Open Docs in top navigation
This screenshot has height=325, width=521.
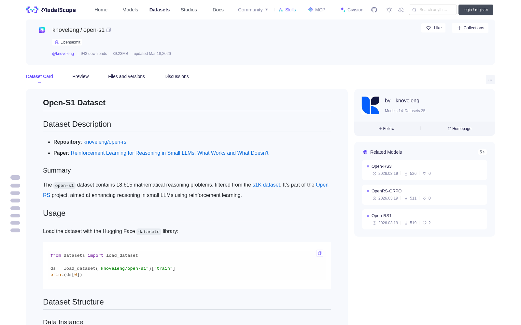218,10
